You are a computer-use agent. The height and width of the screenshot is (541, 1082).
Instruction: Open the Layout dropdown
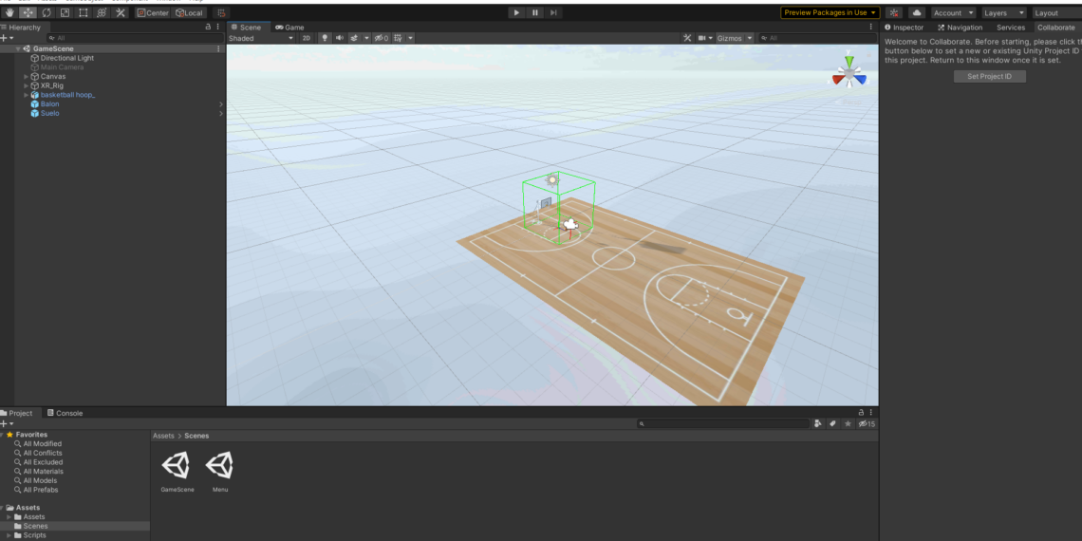coord(1057,12)
